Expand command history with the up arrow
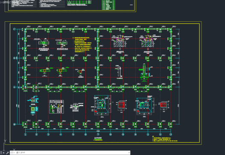Viewport: 225px width, 155px height. (x=129, y=153)
